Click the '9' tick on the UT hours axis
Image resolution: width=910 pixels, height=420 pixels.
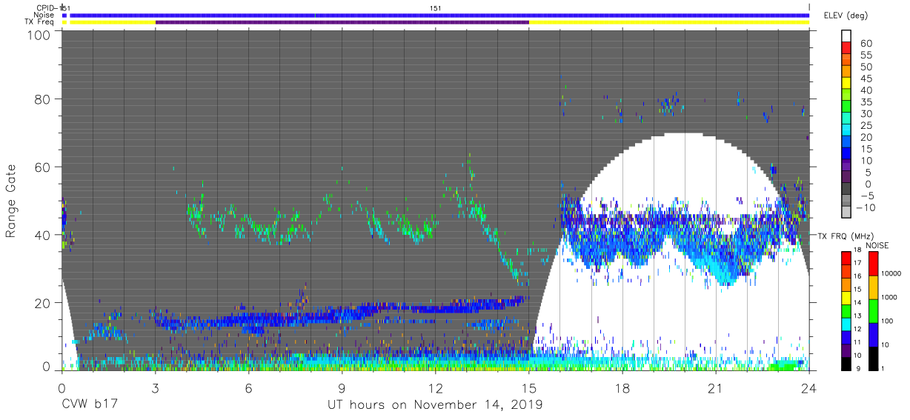342,387
